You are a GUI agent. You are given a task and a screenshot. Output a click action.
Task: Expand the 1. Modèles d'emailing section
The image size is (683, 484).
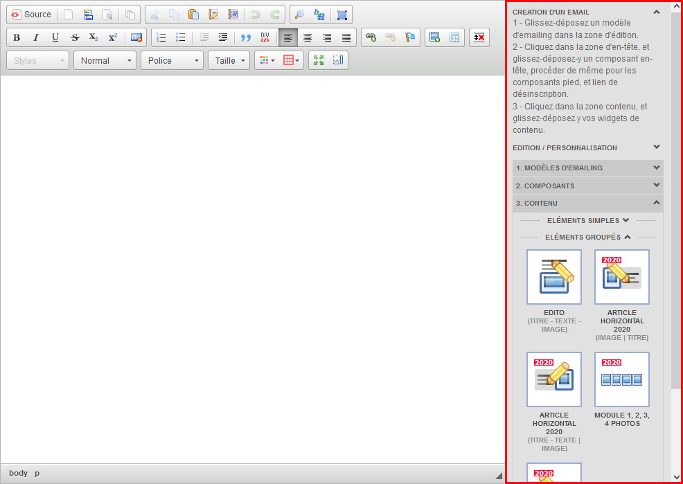tap(587, 168)
